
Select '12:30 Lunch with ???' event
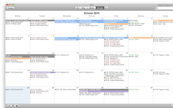pos(112,27)
